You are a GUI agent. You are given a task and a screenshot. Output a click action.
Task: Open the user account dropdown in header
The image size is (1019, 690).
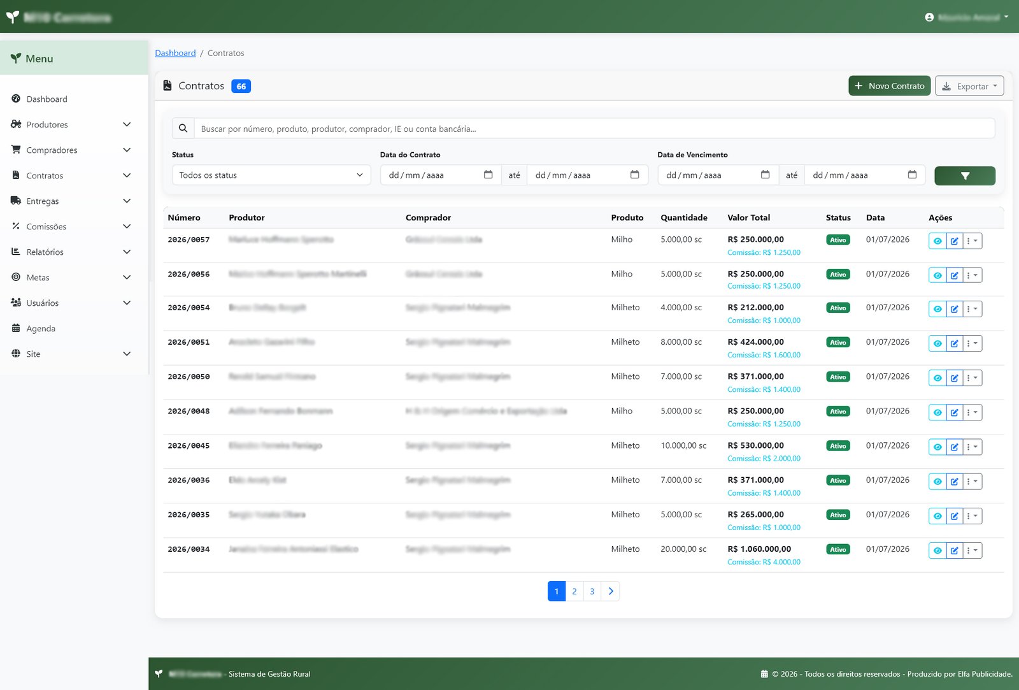pyautogui.click(x=967, y=17)
